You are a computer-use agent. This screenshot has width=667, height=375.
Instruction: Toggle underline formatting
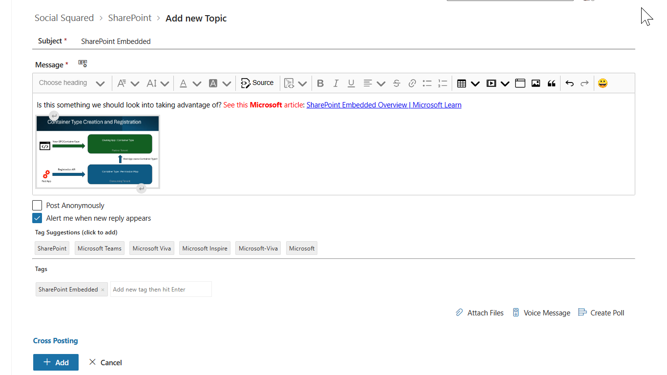coord(351,83)
